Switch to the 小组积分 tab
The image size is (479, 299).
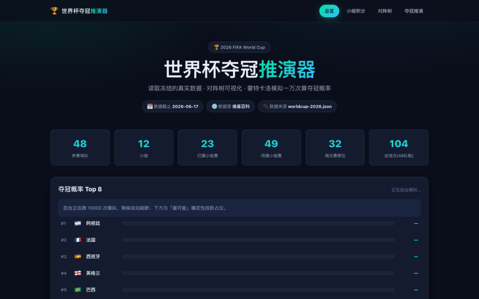point(356,11)
